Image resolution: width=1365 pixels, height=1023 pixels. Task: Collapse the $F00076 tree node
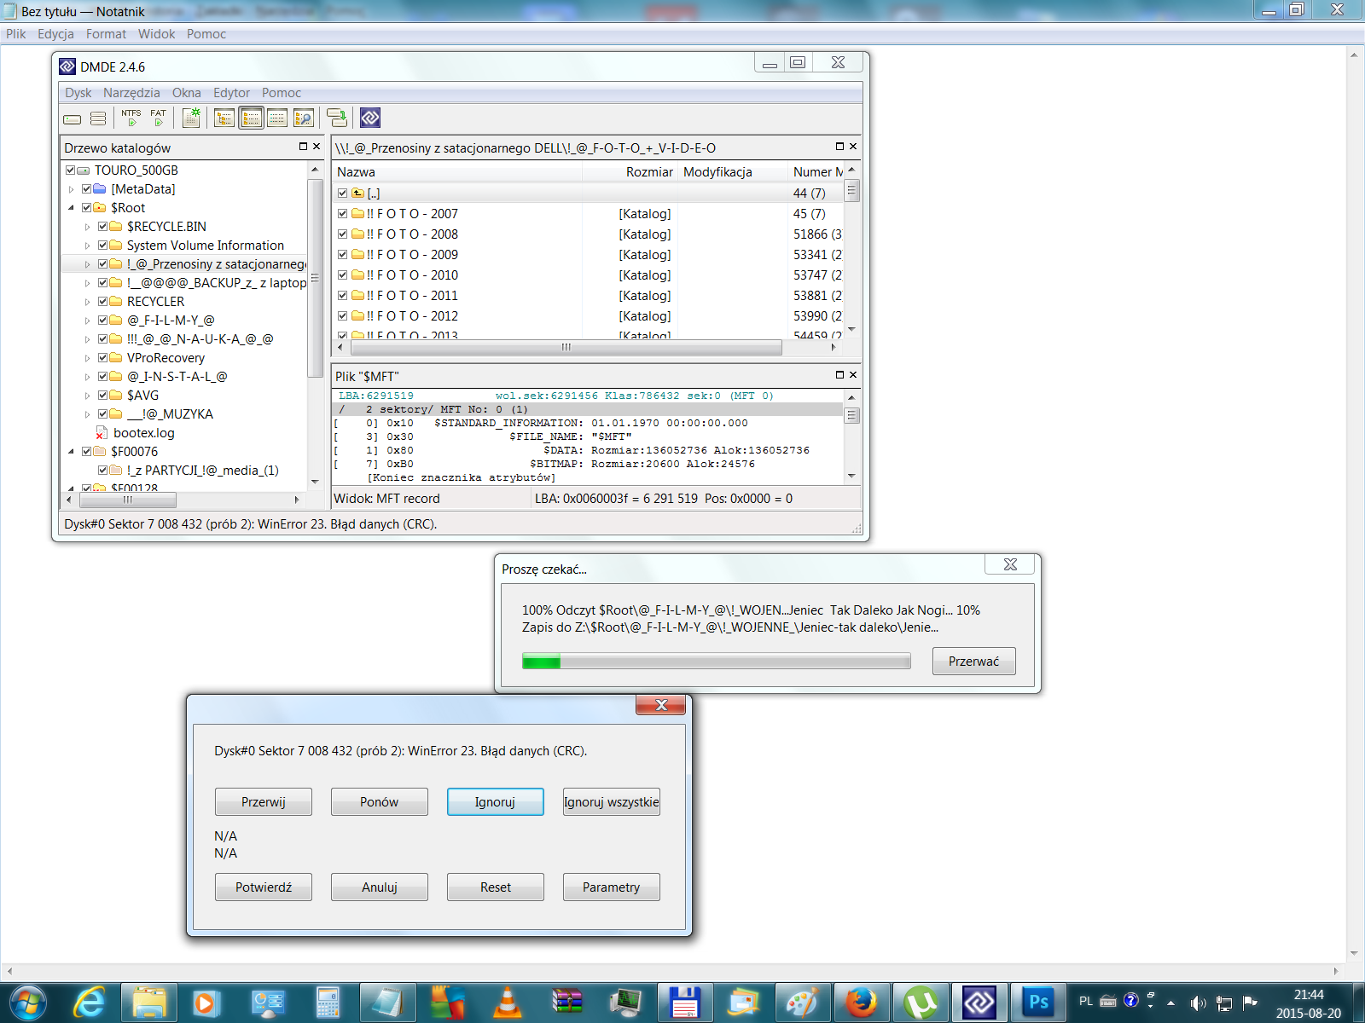click(x=72, y=452)
